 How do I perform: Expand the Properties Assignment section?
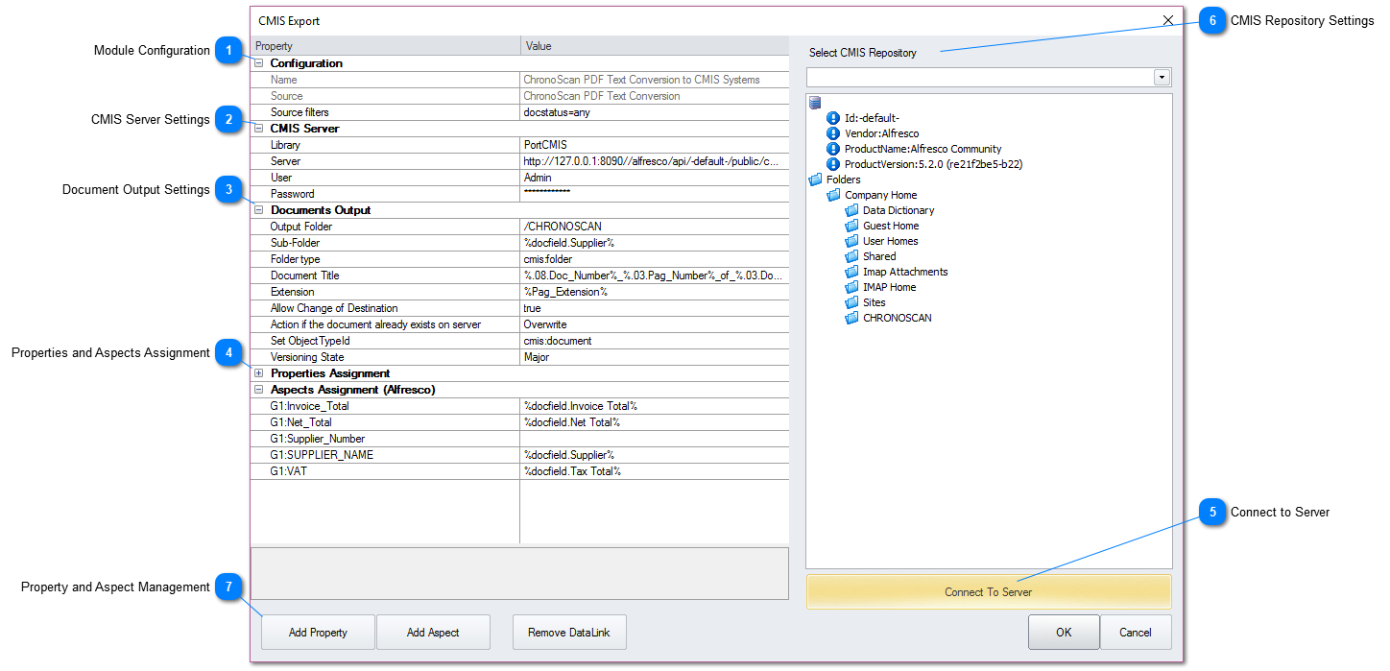tap(257, 372)
